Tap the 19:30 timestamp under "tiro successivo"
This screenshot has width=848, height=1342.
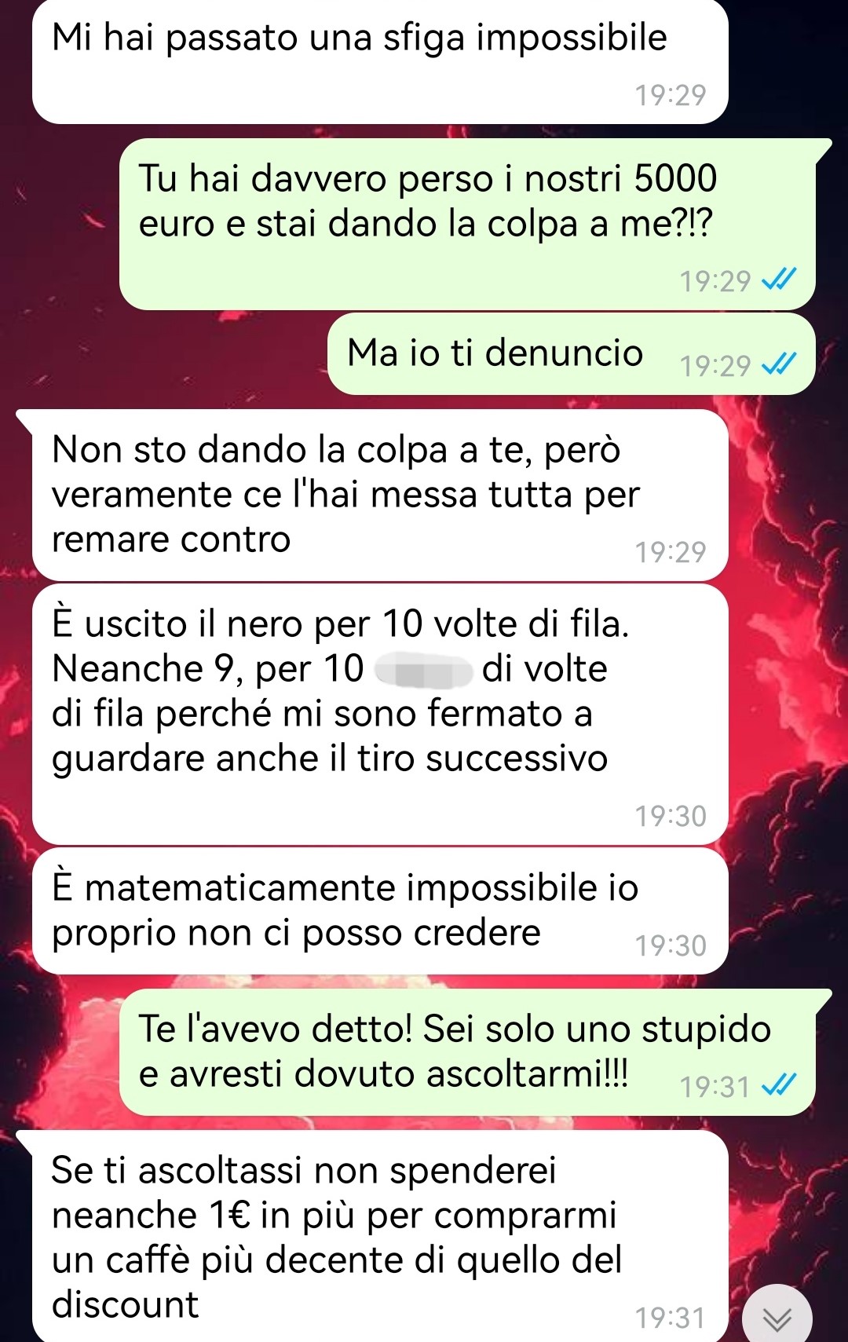point(671,817)
